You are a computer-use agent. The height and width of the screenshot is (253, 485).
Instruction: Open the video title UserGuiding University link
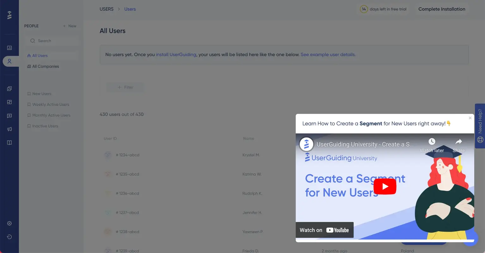(365, 144)
